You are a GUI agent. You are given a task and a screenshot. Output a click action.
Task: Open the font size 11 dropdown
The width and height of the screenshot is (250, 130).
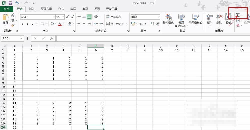pyautogui.click(x=63, y=17)
